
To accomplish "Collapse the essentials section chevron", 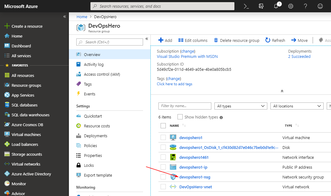I will 282,91.
